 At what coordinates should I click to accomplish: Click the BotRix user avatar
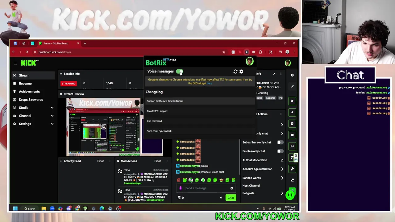(x=249, y=61)
